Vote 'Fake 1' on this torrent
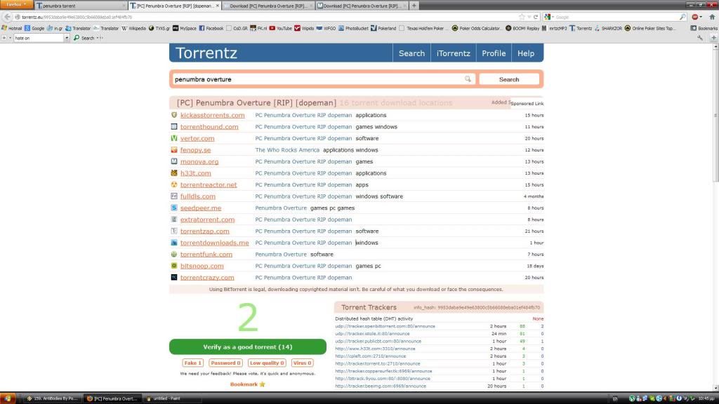This screenshot has height=404, width=719. [192, 363]
